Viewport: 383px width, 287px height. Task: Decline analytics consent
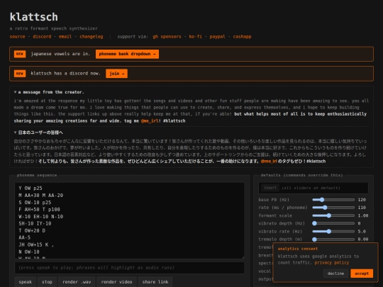point(335,274)
